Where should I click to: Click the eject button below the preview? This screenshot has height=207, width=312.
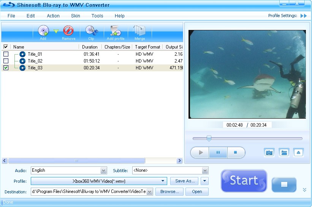point(298,153)
